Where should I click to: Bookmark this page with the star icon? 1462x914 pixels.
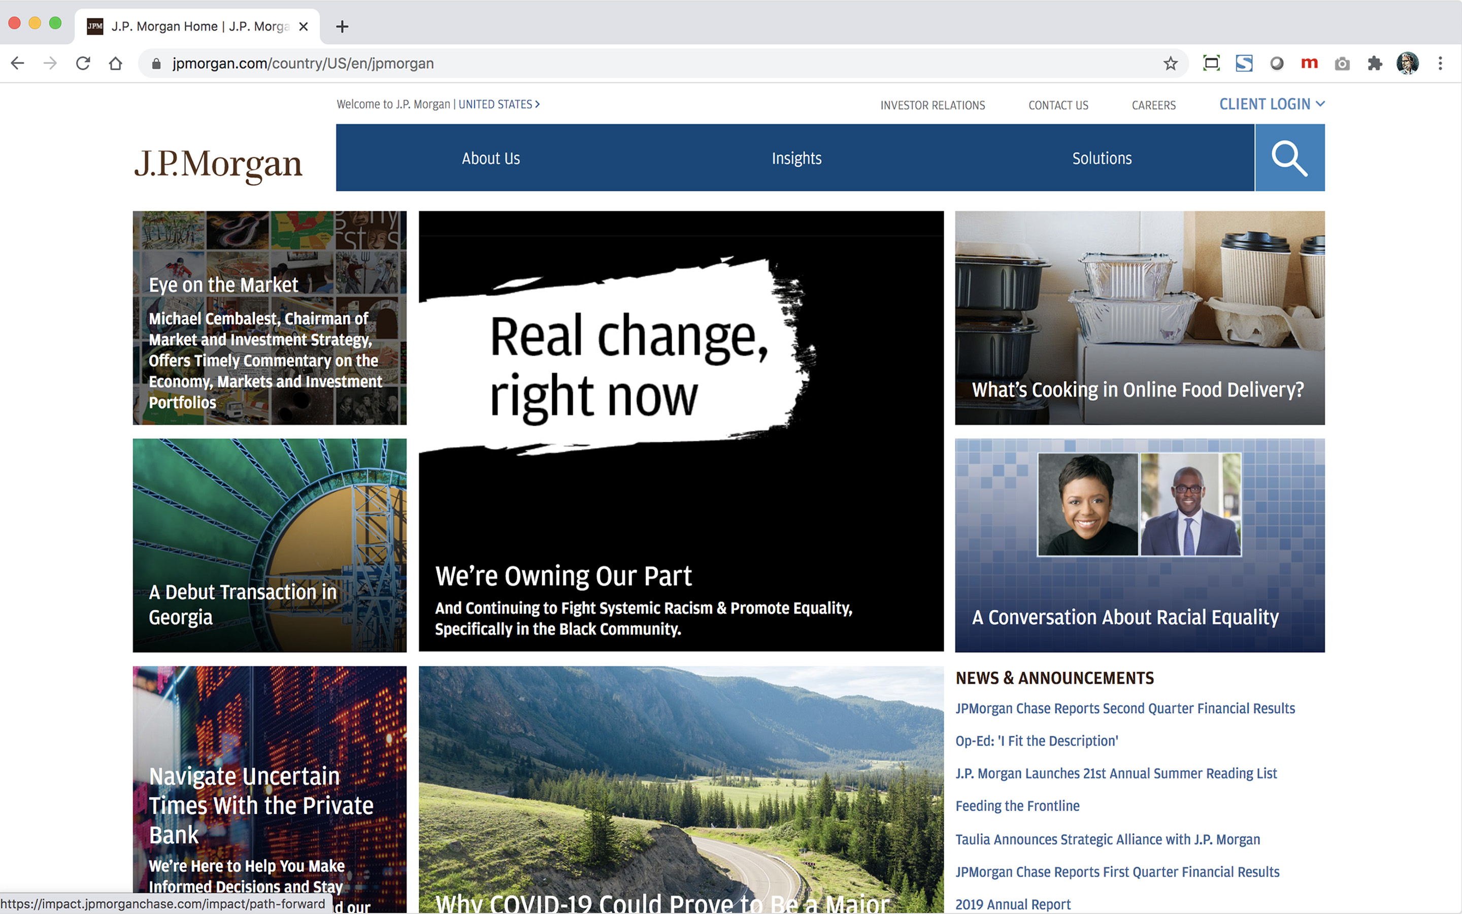[1170, 63]
